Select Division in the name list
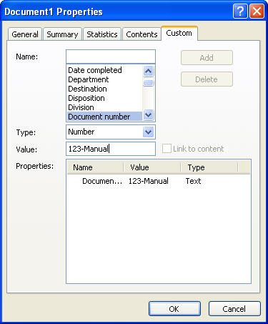268x324 pixels. click(105, 107)
